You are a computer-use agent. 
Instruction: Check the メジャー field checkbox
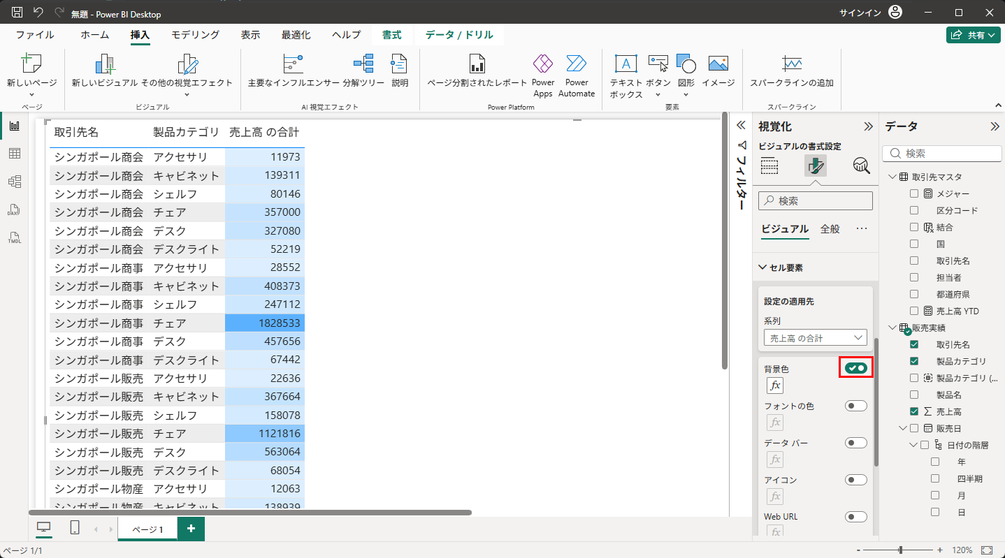914,193
